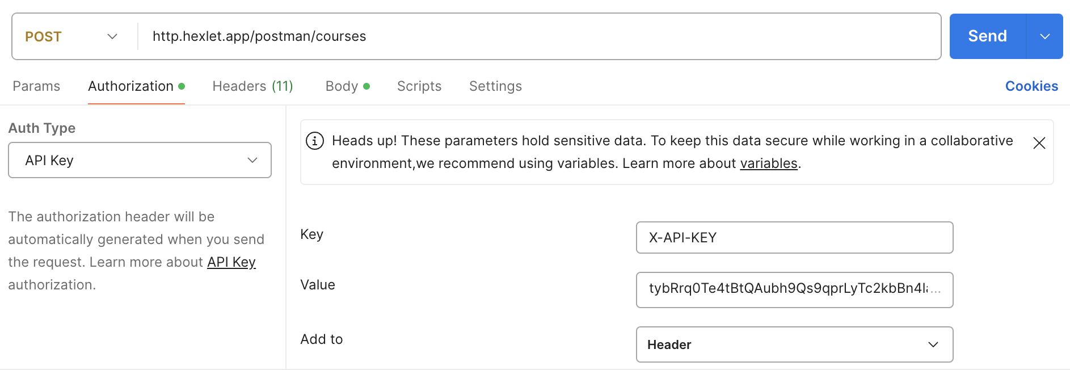Viewport: 1070px width, 370px height.
Task: Follow the variables link in the banner
Action: pos(769,163)
